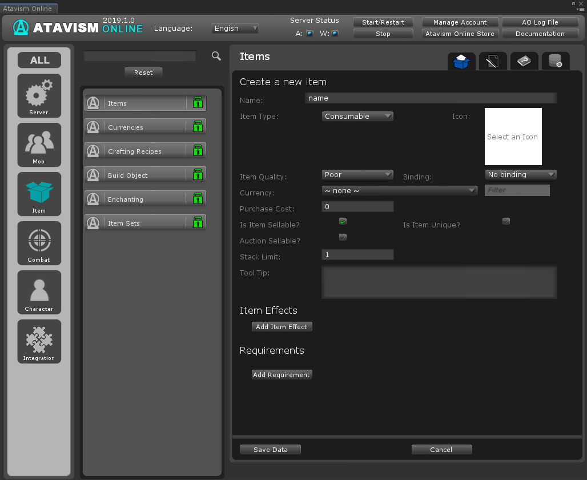Image resolution: width=587 pixels, height=480 pixels.
Task: Open the Binding dropdown
Action: tap(521, 175)
